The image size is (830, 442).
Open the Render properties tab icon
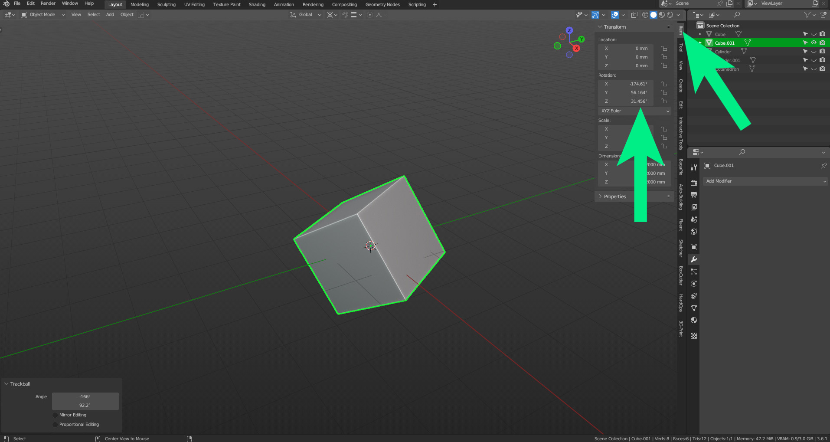[694, 183]
